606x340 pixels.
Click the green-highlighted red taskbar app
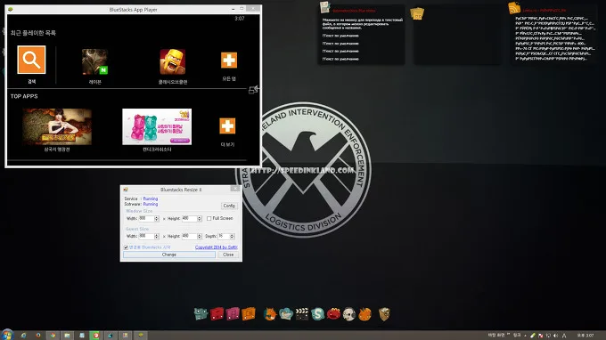point(95,336)
